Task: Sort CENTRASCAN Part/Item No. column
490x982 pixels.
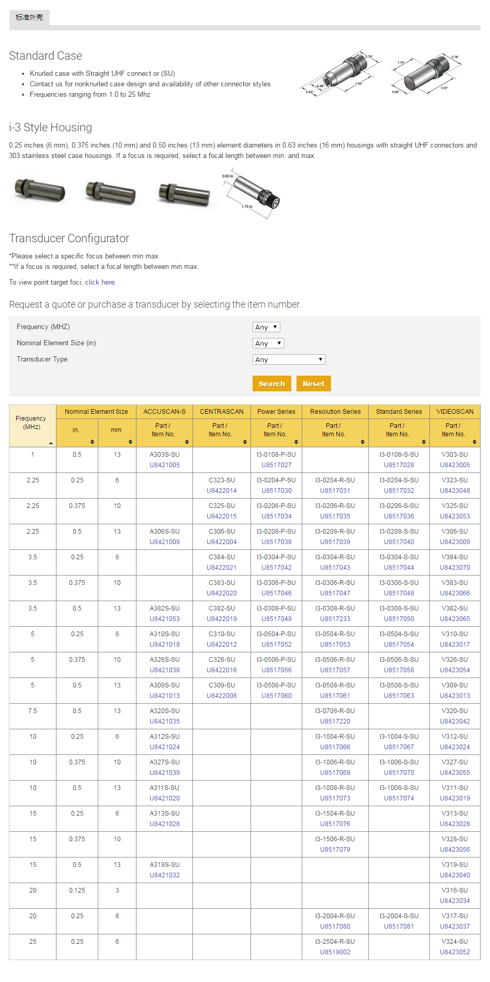Action: (x=245, y=442)
